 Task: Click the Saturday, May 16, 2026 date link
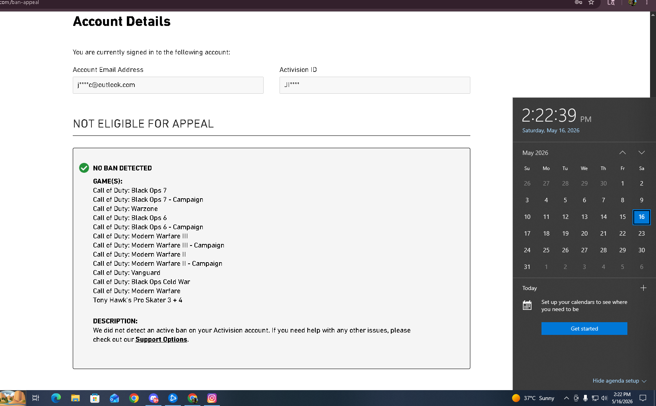(x=551, y=130)
